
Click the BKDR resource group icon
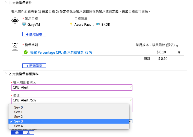(x=98, y=24)
